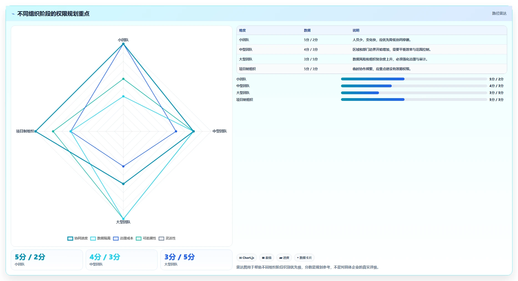Click the 大型团队 progress bar

click(414, 93)
